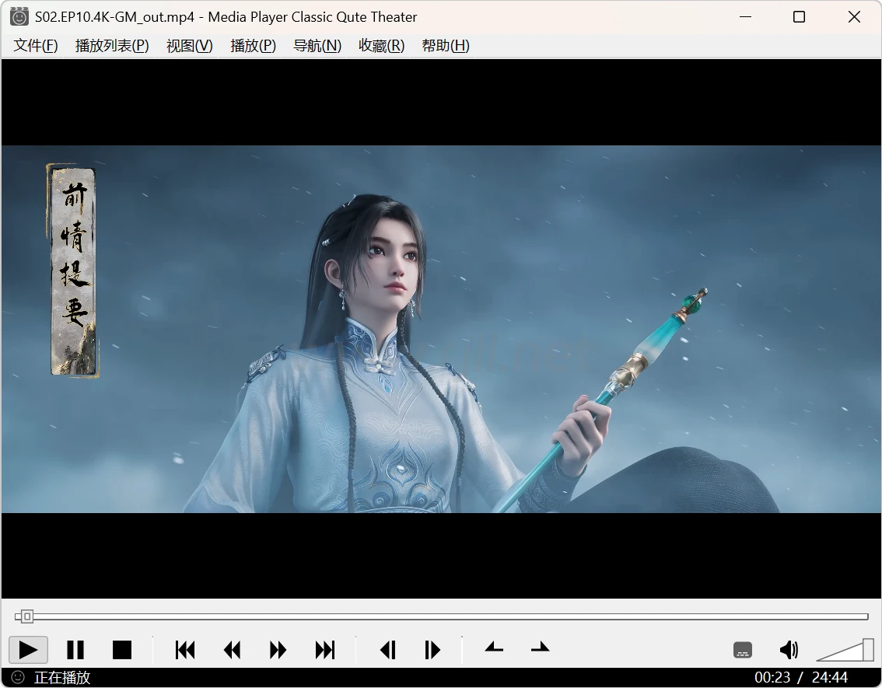
Task: Set volume on the triangular volume slider
Action: click(846, 651)
